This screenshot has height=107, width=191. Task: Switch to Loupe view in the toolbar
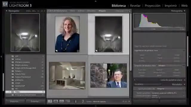pyautogui.click(x=56, y=101)
